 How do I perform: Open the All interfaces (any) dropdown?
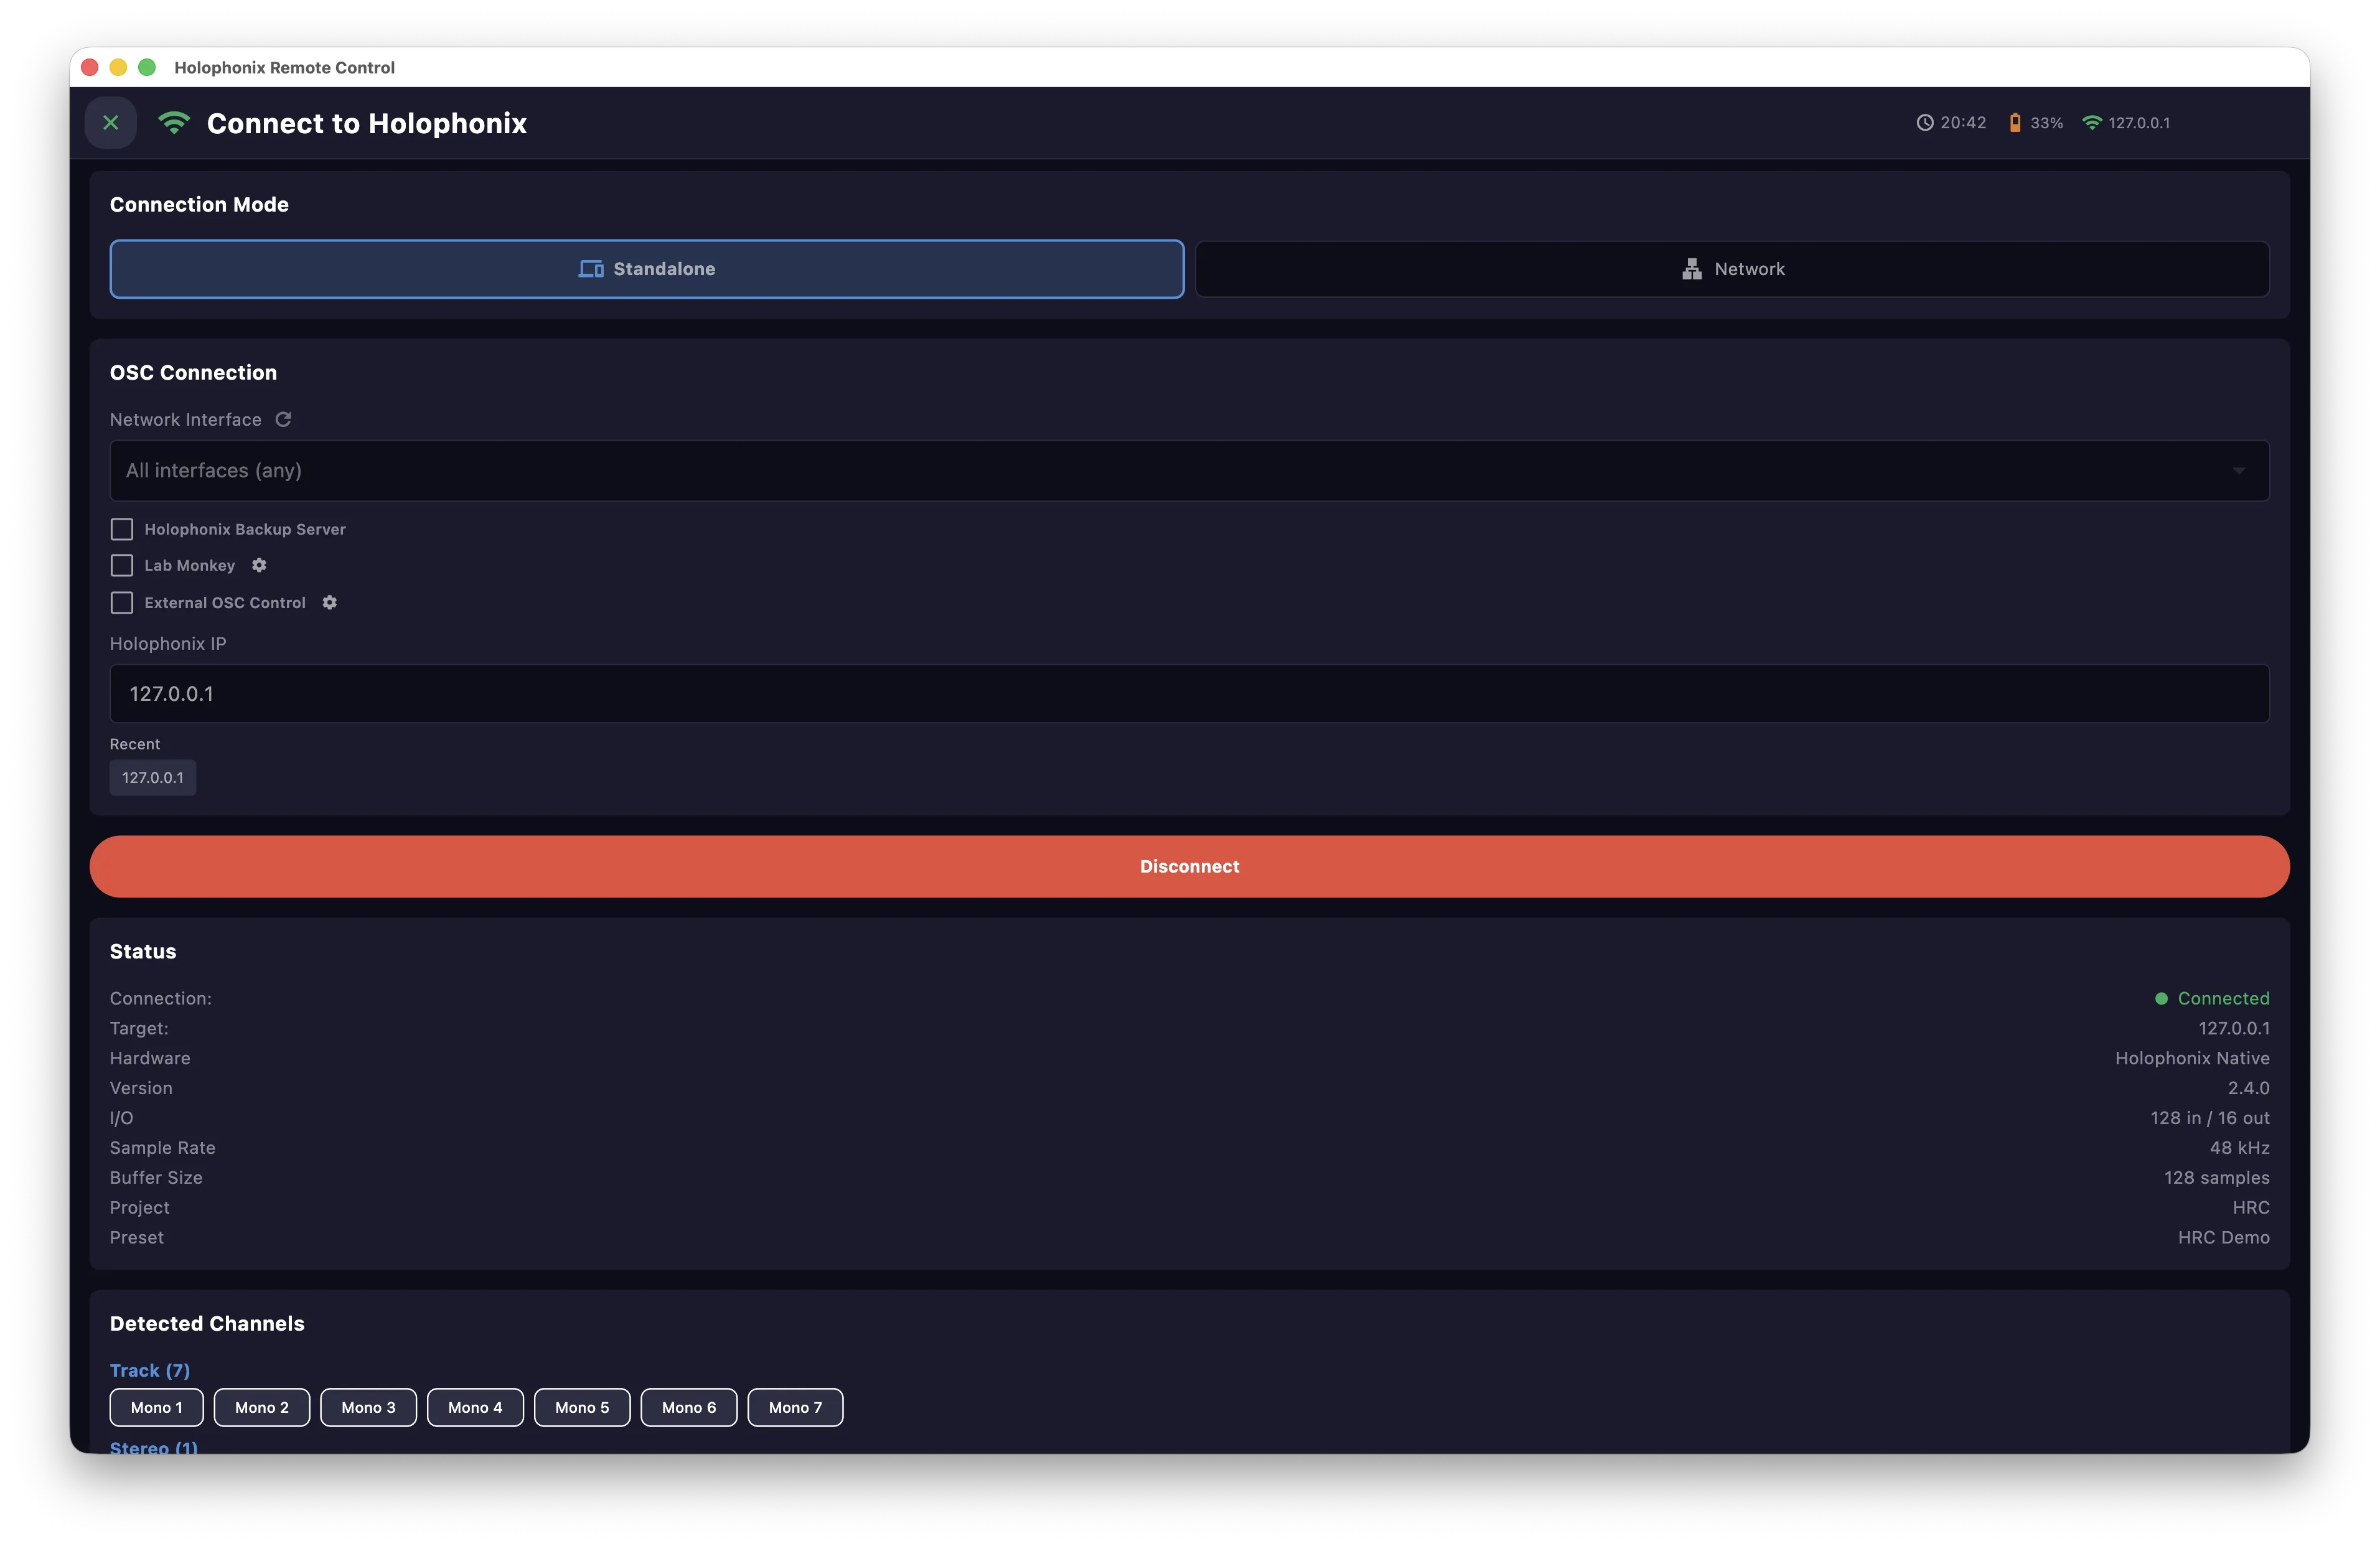click(x=1189, y=470)
